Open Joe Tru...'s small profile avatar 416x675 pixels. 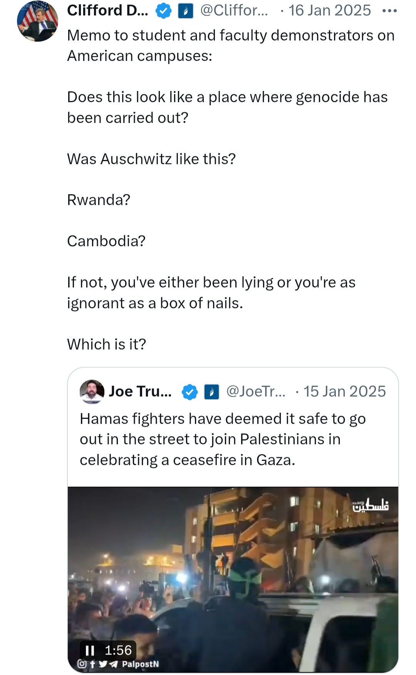pos(92,392)
